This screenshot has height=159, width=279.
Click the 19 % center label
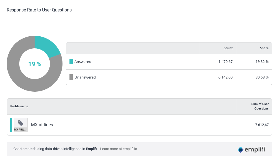click(35, 64)
